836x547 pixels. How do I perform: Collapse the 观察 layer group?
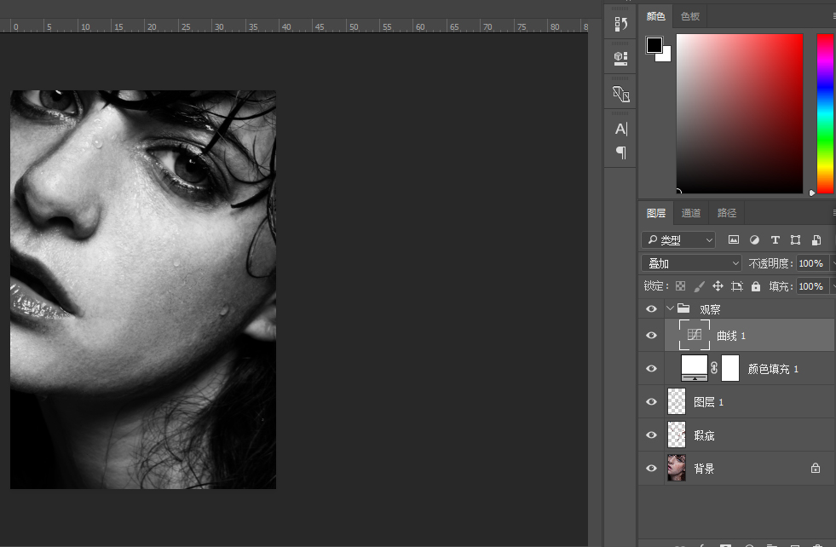coord(670,308)
